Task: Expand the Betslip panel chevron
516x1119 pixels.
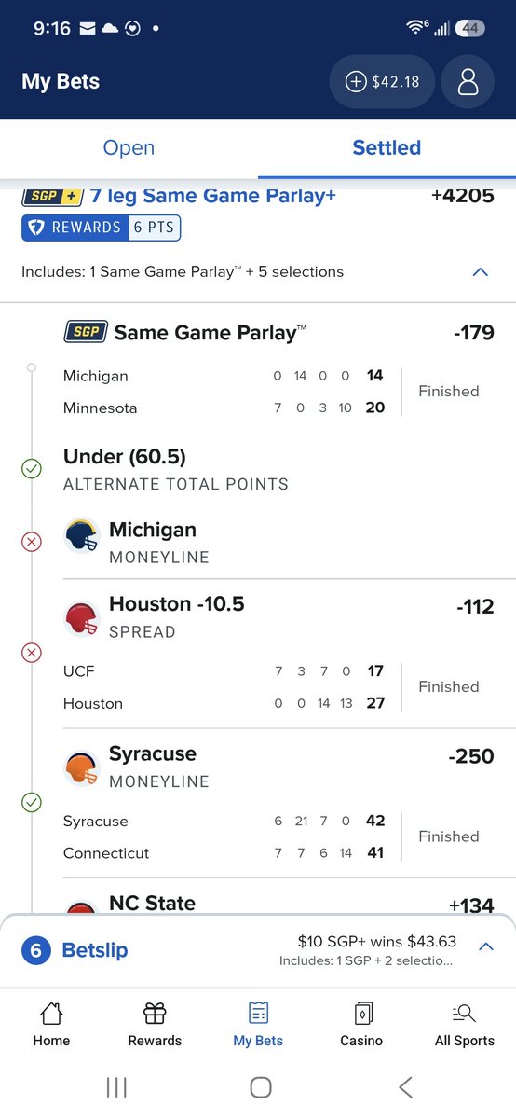Action: coord(485,946)
